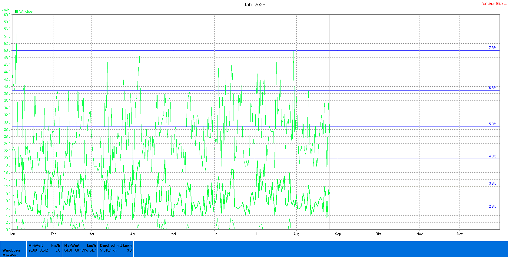508x257 pixels.
Task: Select the 'Nov' month axis label
Action: tap(420, 234)
